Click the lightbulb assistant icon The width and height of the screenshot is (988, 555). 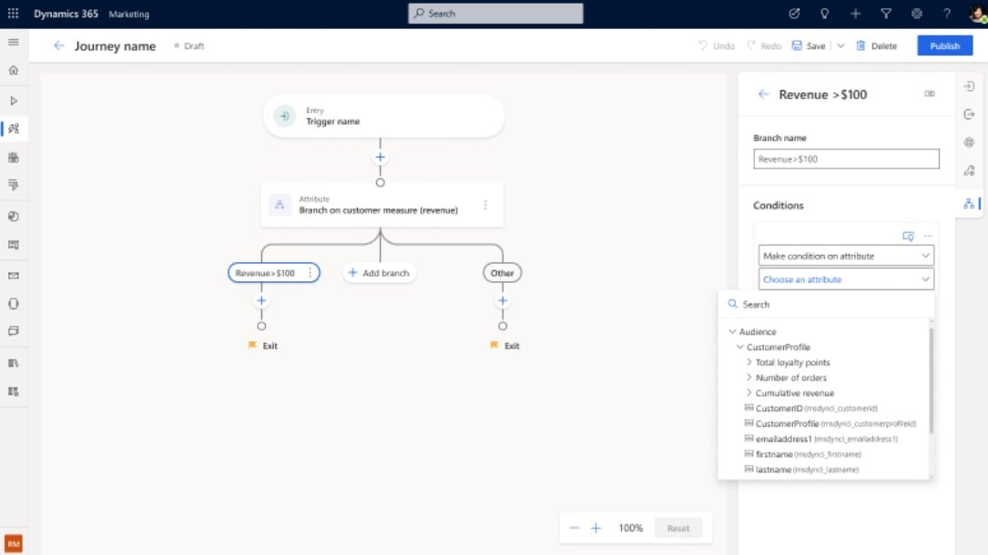[x=824, y=14]
